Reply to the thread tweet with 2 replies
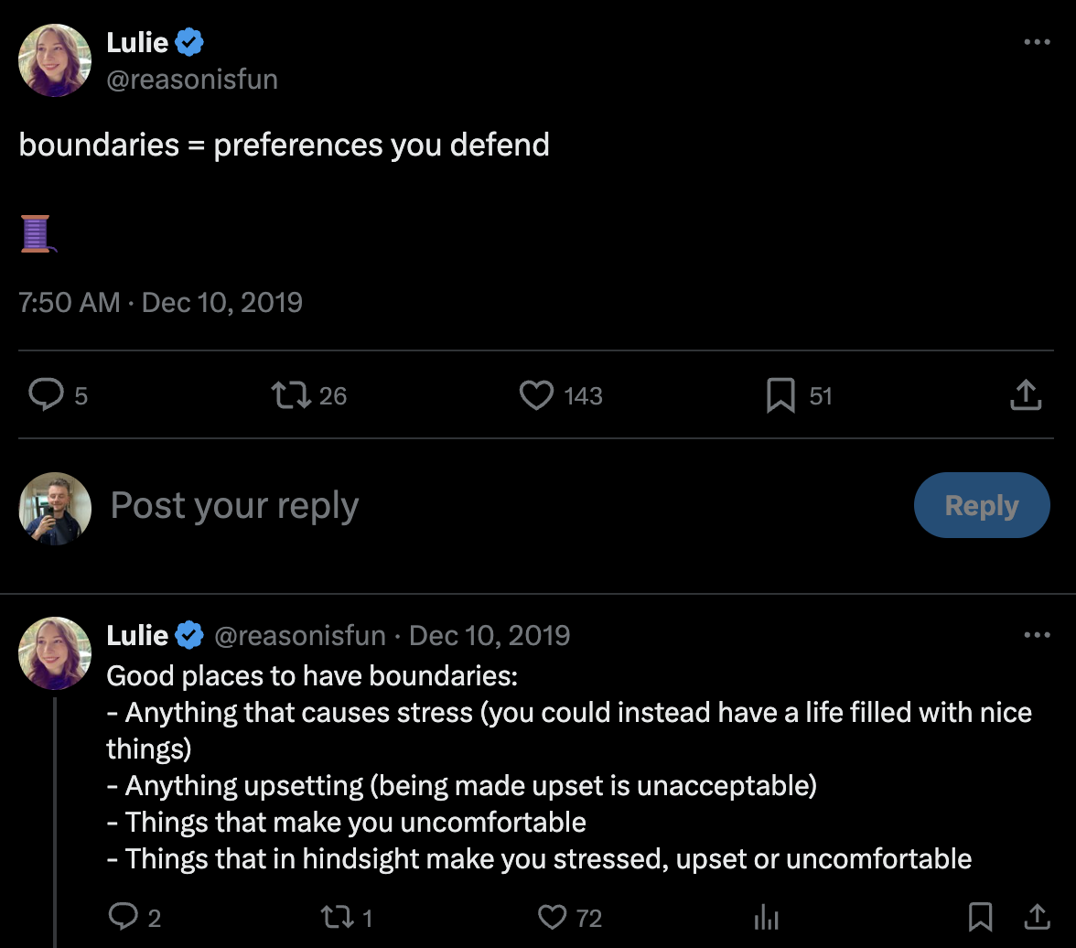 pos(123,917)
